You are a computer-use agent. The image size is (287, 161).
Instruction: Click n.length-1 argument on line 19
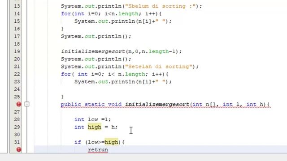click(158, 52)
